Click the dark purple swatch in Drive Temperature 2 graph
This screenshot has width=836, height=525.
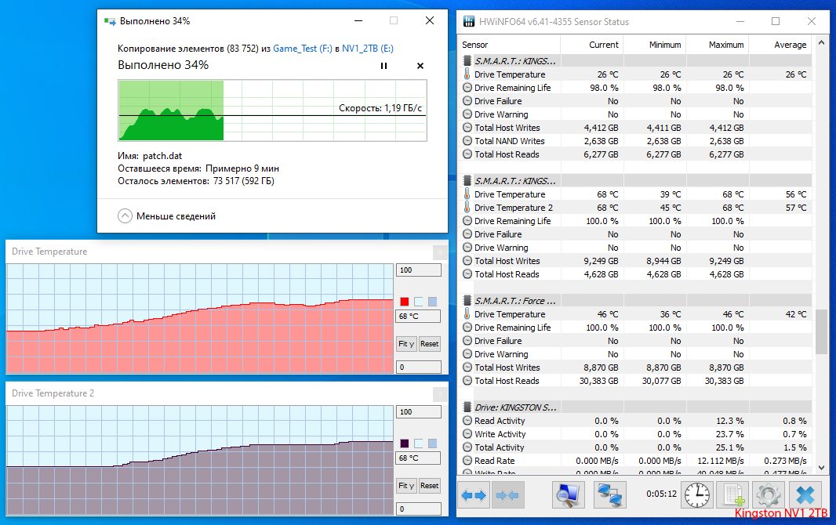pos(405,443)
